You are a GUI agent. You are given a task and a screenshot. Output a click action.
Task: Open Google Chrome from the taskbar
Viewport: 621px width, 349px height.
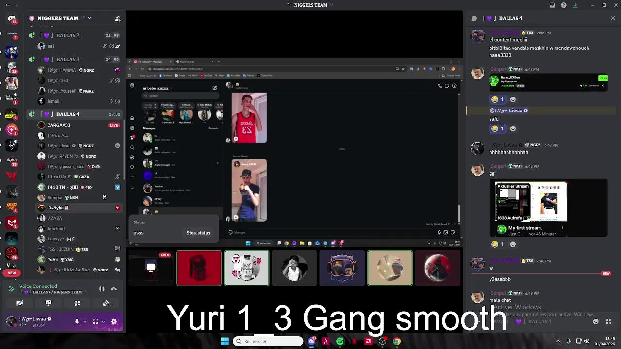397,341
